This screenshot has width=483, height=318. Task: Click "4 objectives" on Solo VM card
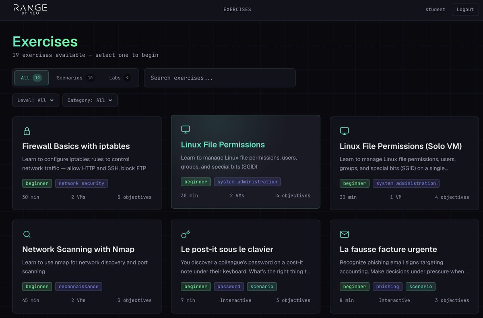coord(452,197)
